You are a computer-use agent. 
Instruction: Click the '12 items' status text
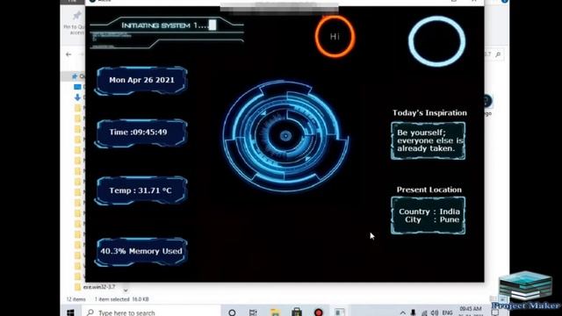76,299
